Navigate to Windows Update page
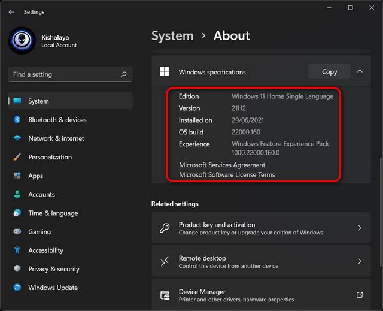Image resolution: width=383 pixels, height=311 pixels. click(71, 288)
